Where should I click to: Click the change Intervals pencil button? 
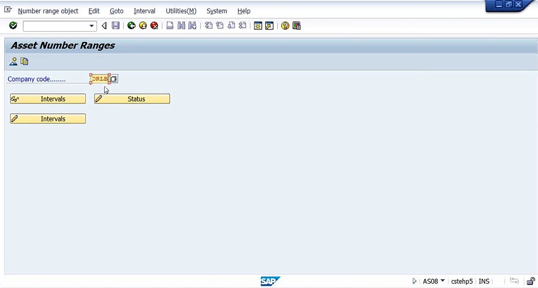coord(48,119)
